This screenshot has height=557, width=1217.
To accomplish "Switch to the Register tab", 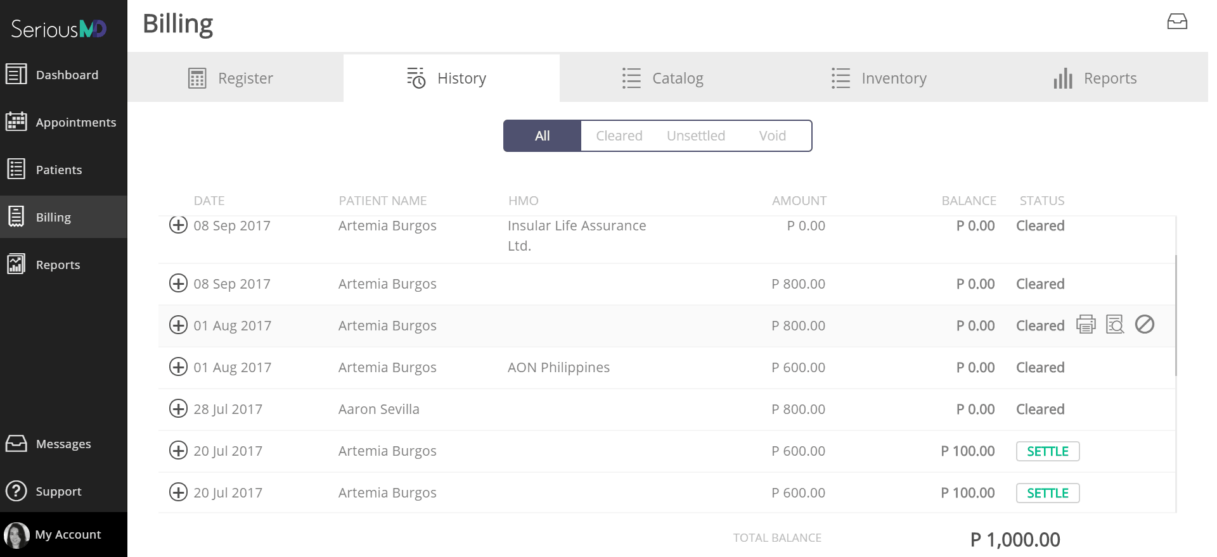I will [x=235, y=78].
